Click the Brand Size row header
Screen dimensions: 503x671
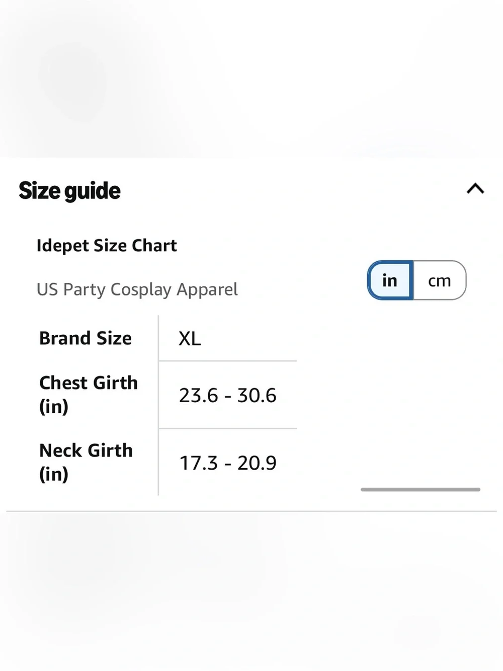(86, 338)
